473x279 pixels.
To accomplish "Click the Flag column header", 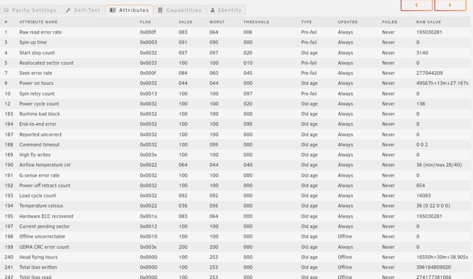I will (145, 22).
